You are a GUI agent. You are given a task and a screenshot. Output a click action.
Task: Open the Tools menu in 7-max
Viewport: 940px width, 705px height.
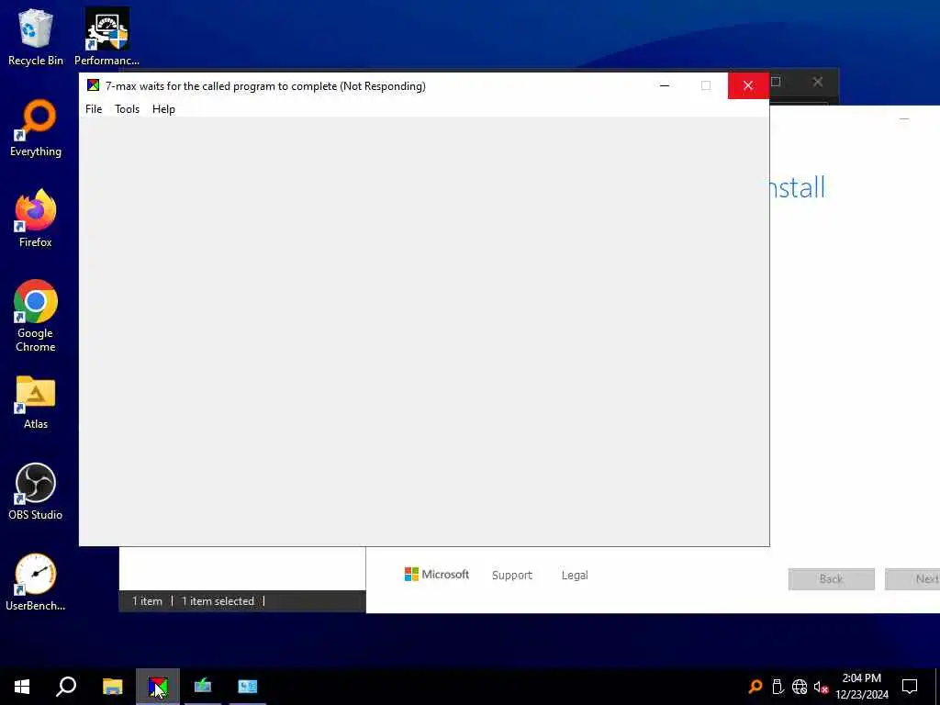(127, 109)
